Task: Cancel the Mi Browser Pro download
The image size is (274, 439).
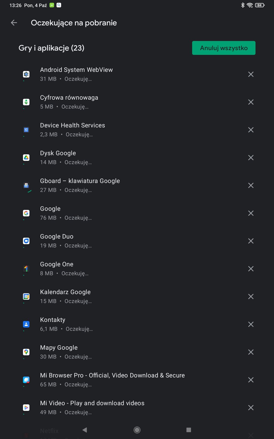Action: [251, 380]
